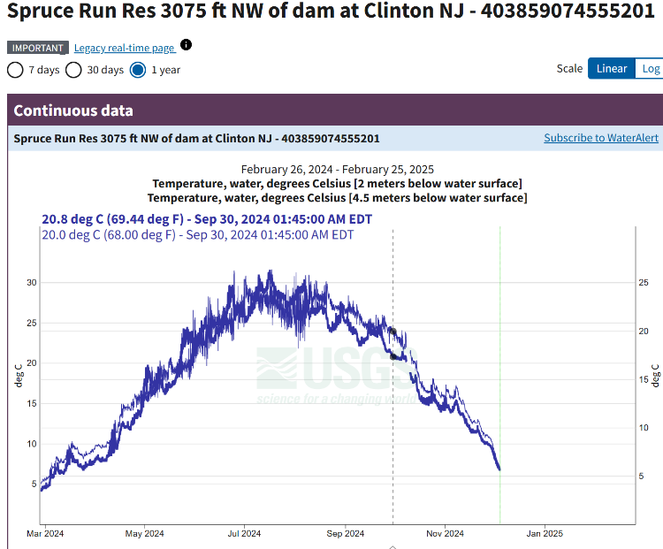Click the May 2024 axis label
The height and width of the screenshot is (549, 663).
(x=145, y=533)
